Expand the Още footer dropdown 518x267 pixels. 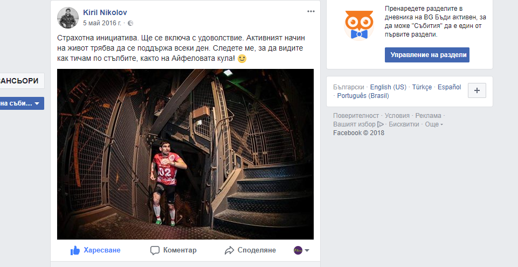pos(434,124)
